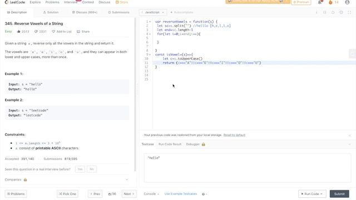Click the Premium button
This screenshot has height=200, width=356.
(x=301, y=2)
